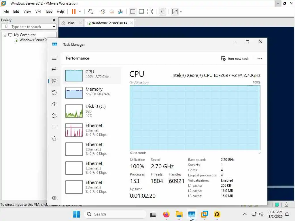Screen dimensions: 295x221
Task: Open the File menu in VMware
Action: tap(6, 12)
